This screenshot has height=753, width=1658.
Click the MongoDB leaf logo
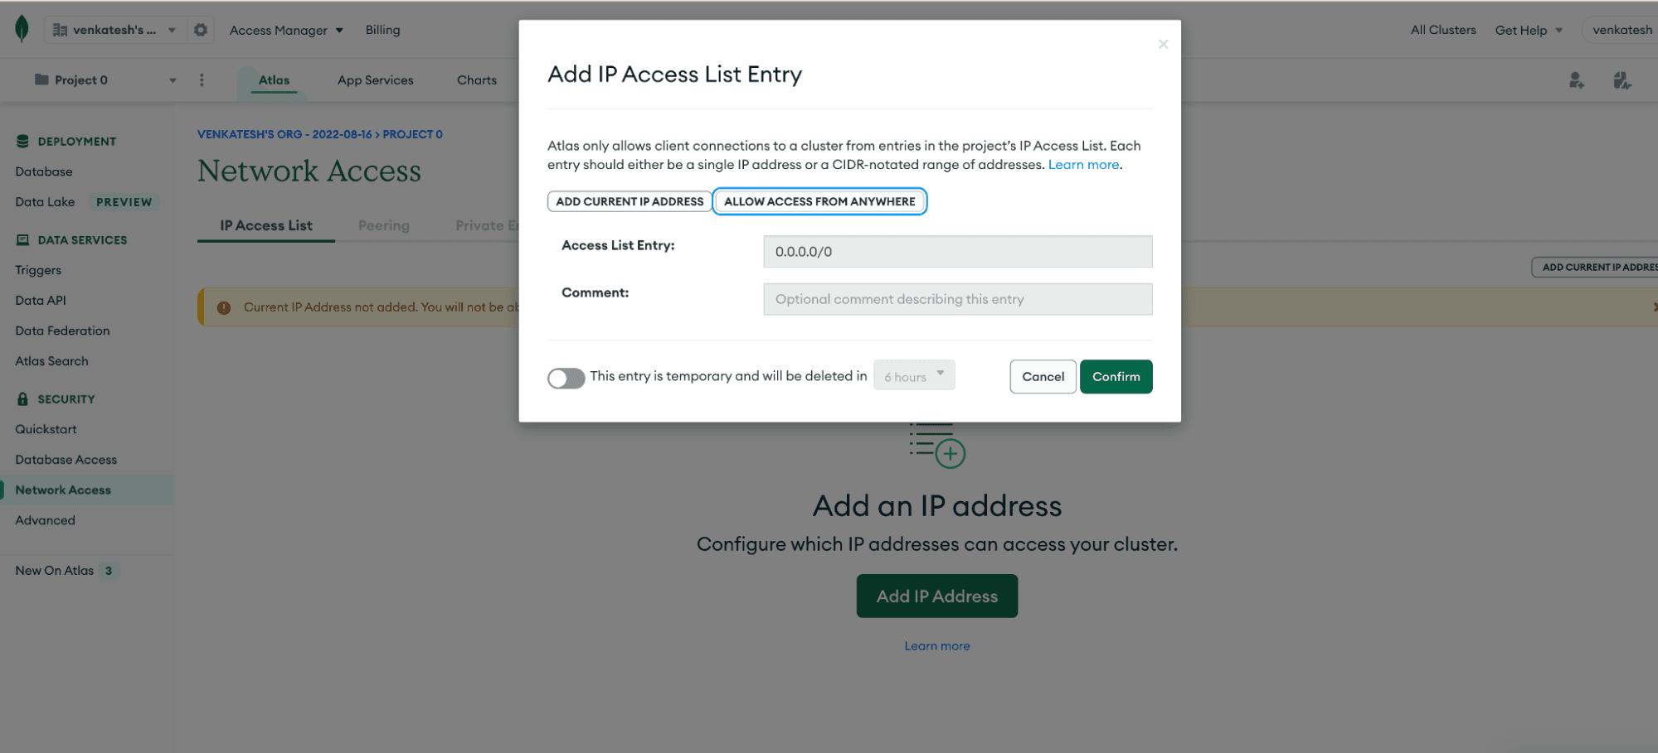click(22, 29)
